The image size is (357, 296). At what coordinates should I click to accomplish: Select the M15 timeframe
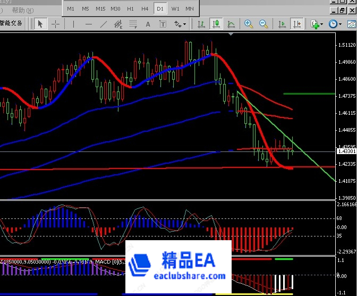point(100,9)
